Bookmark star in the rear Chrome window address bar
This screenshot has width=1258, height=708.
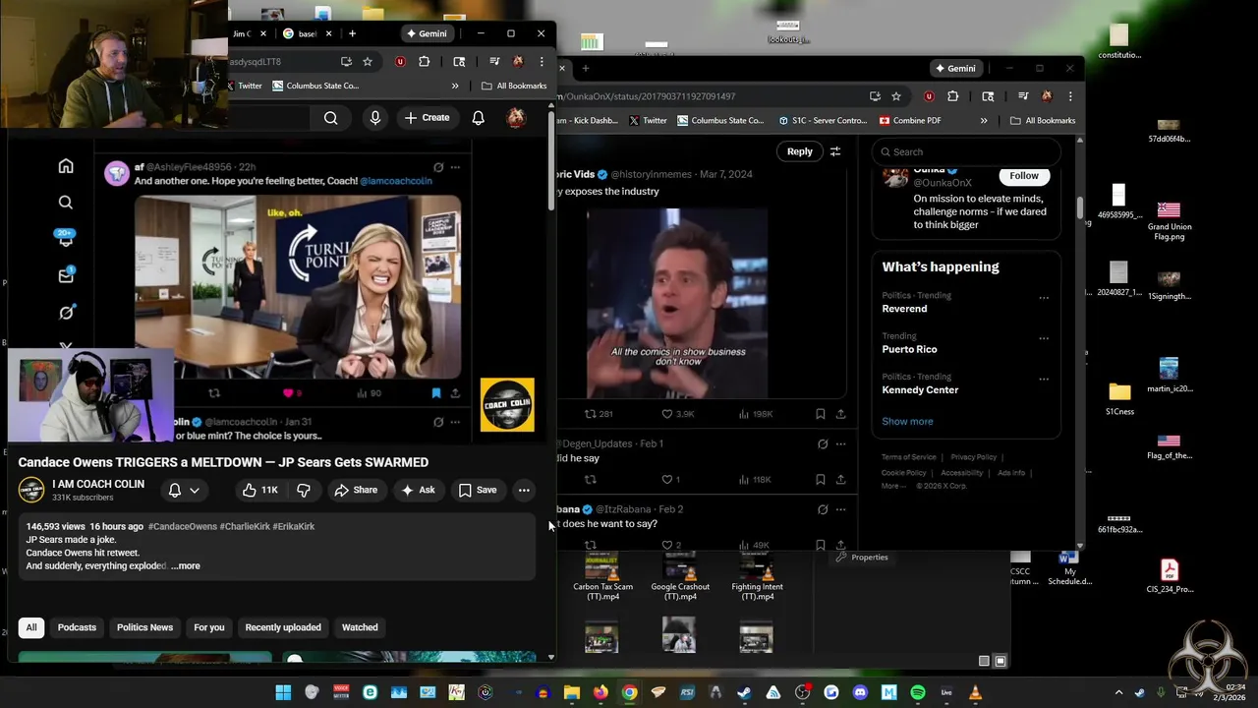[x=896, y=96]
